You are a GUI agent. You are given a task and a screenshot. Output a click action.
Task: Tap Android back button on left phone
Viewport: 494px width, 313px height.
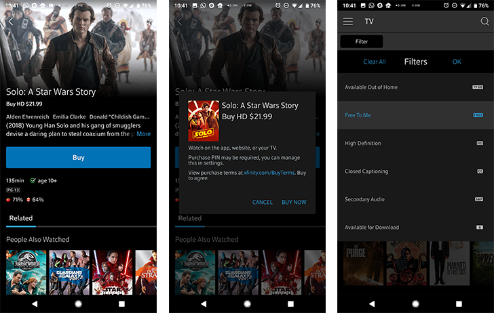(x=35, y=304)
